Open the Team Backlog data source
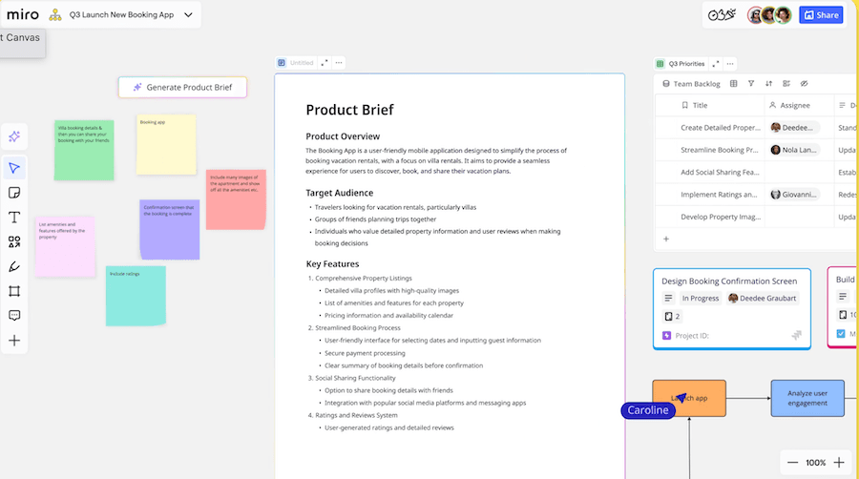The width and height of the screenshot is (859, 479). (690, 84)
